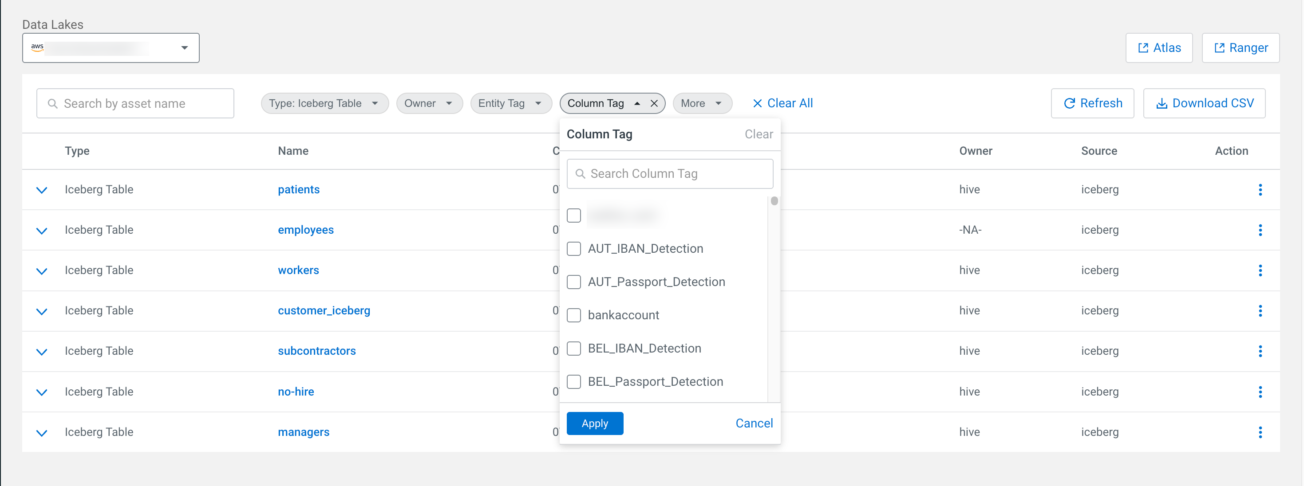
Task: Open Ranger external link
Action: 1240,48
